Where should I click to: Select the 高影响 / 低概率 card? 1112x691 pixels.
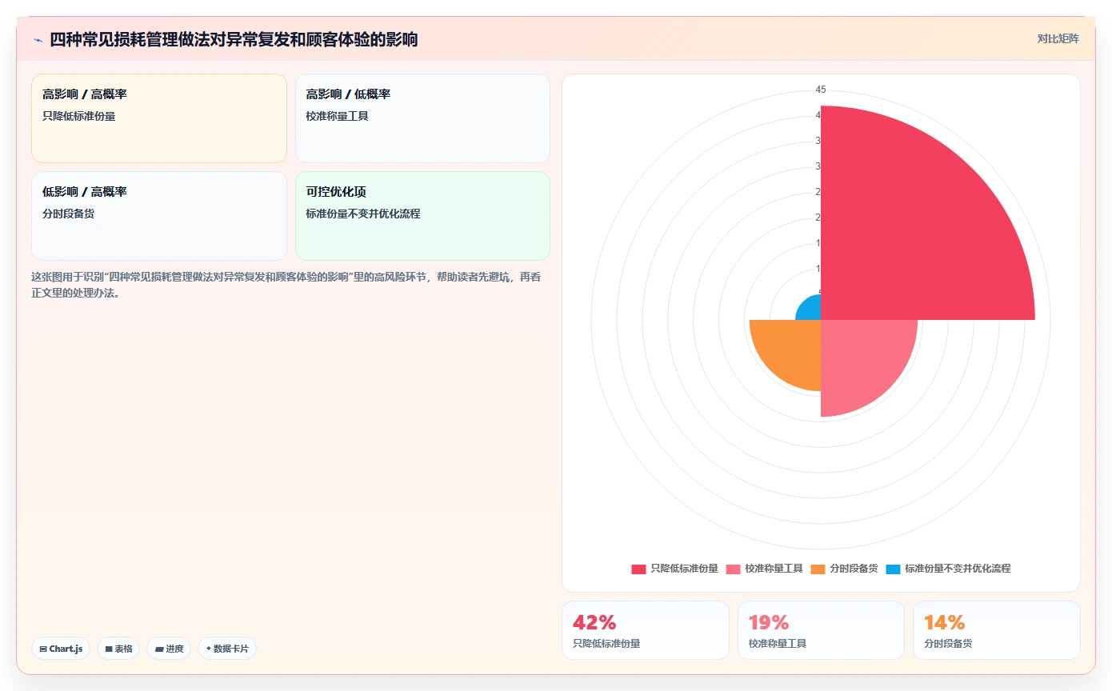pos(422,118)
